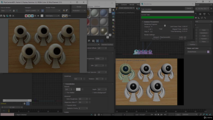Open the Content menu in 3ds Max
This screenshot has width=213, height=120.
click(x=124, y=5)
